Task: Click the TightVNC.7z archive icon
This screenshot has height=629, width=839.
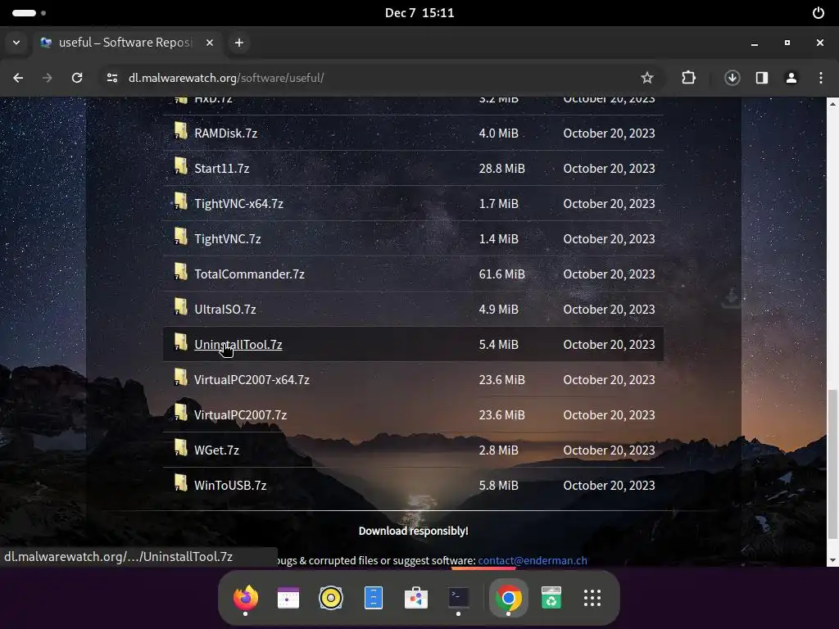Action: [181, 238]
